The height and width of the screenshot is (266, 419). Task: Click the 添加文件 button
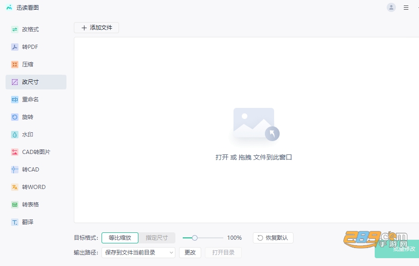point(96,28)
